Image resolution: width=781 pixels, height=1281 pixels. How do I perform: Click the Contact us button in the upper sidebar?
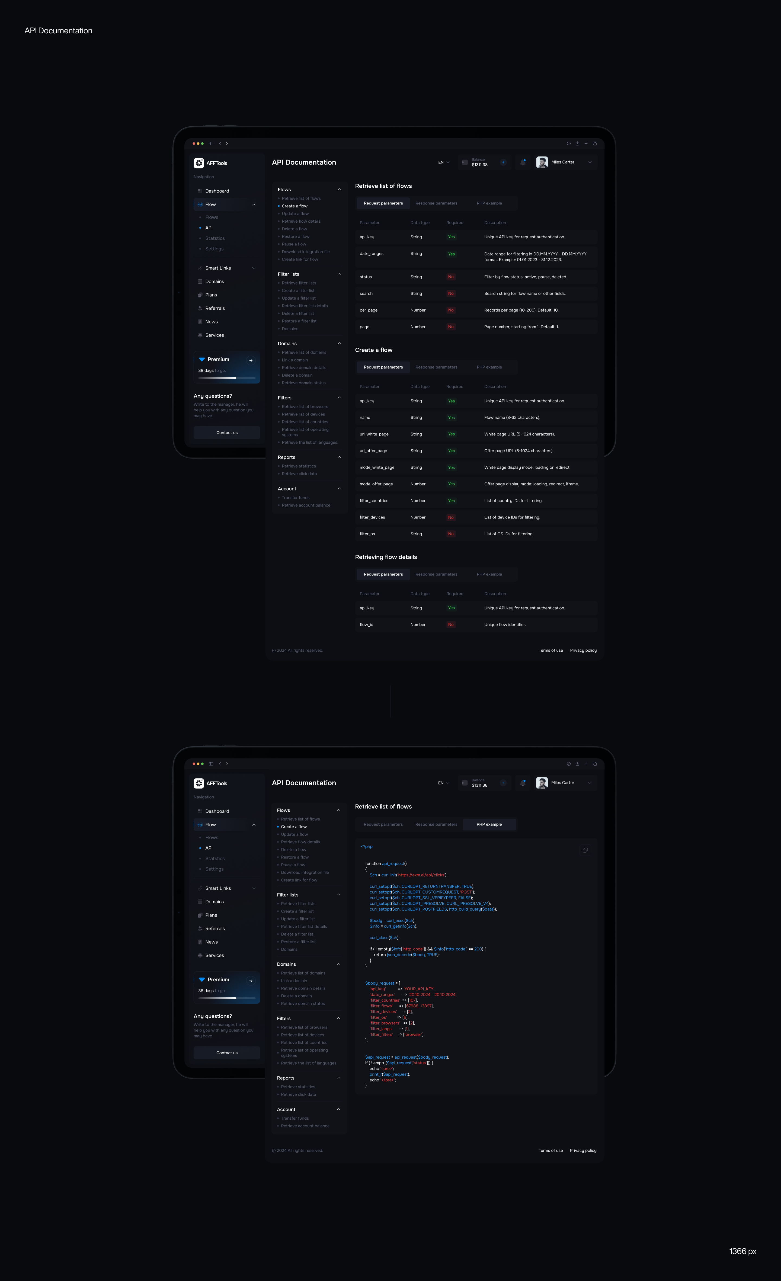[227, 433]
